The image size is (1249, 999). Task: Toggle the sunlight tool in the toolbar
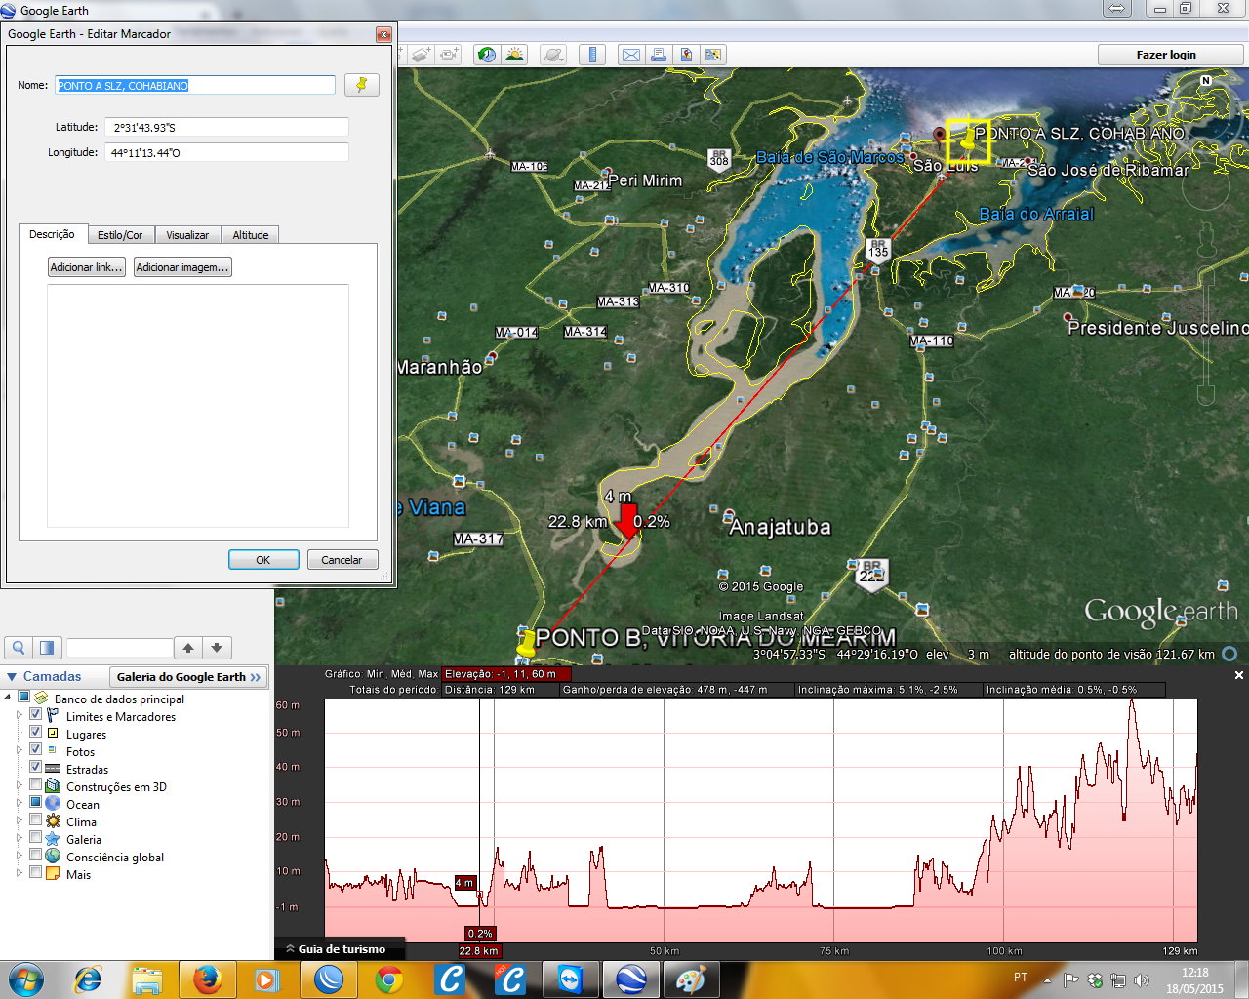tap(514, 55)
